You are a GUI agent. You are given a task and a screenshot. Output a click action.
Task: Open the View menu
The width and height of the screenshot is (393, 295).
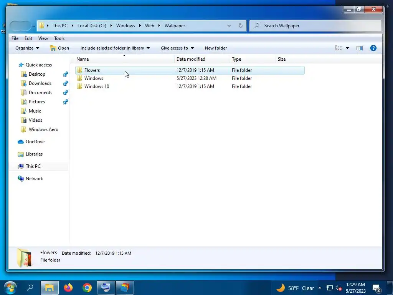(x=43, y=38)
